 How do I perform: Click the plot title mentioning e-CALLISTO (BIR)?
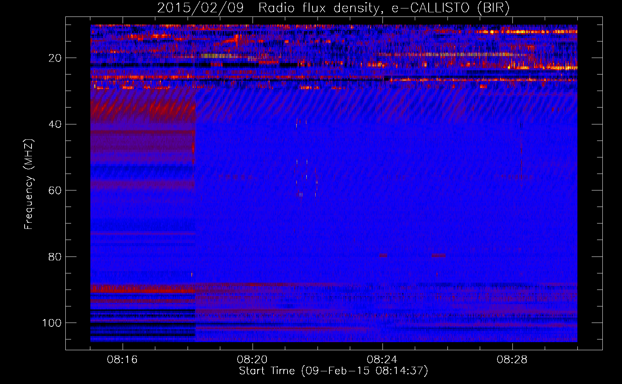pyautogui.click(x=333, y=8)
